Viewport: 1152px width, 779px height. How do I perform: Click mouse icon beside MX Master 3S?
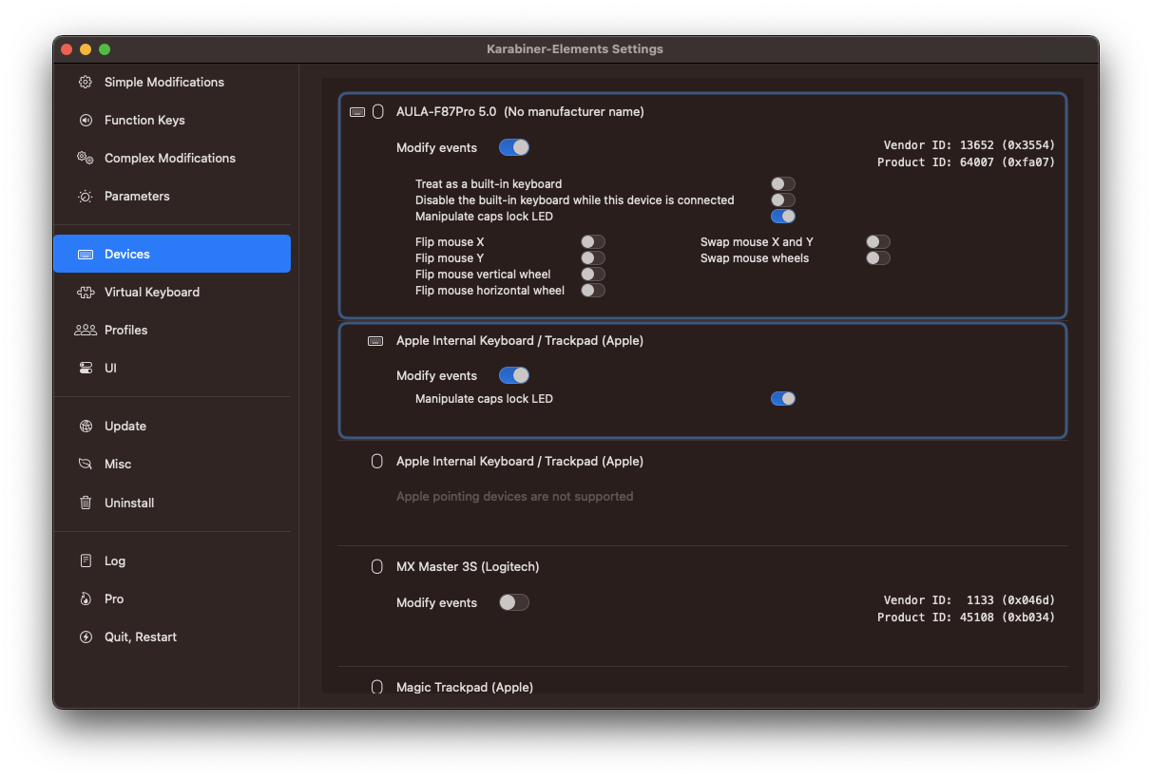tap(377, 566)
